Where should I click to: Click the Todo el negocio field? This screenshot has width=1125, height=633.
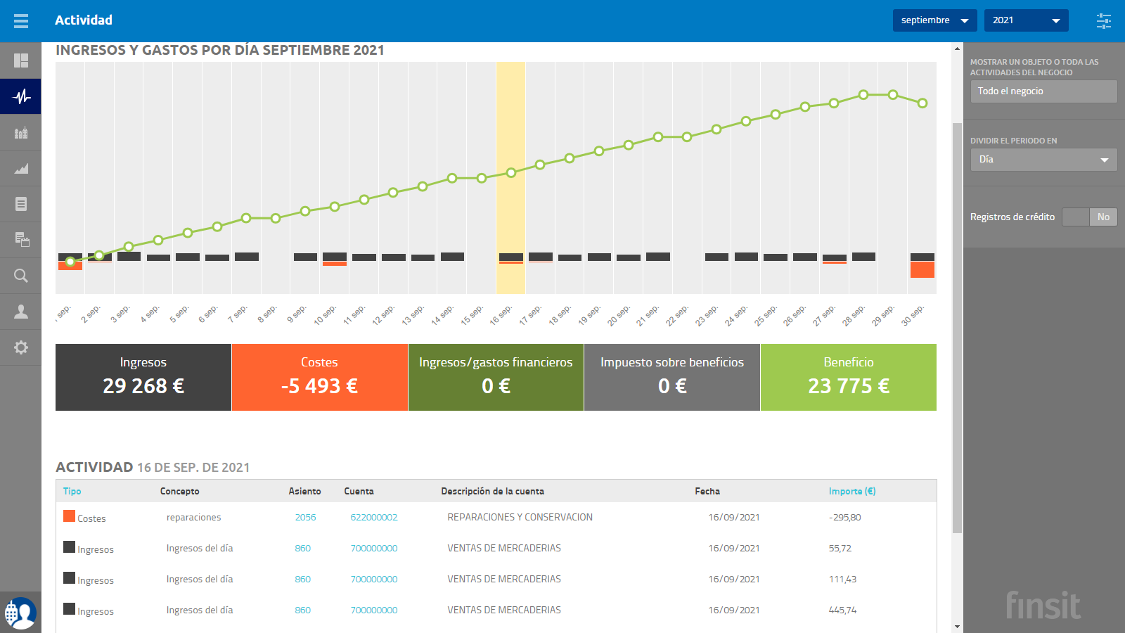1043,91
